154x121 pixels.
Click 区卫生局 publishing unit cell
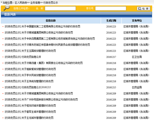click(x=137, y=57)
